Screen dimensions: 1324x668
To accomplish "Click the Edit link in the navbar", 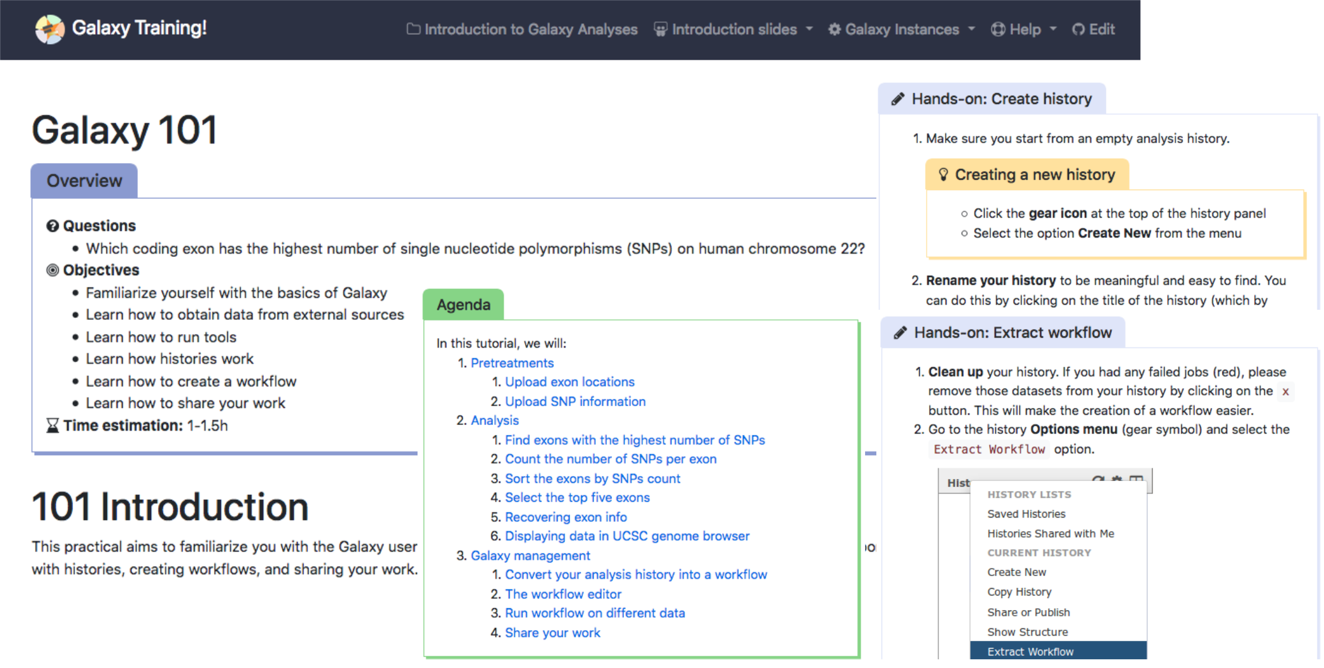I will point(1094,30).
